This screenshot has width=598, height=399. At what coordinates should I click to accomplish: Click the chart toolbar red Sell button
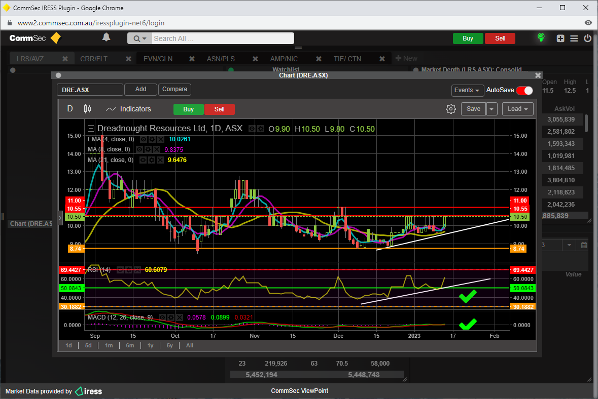point(219,109)
